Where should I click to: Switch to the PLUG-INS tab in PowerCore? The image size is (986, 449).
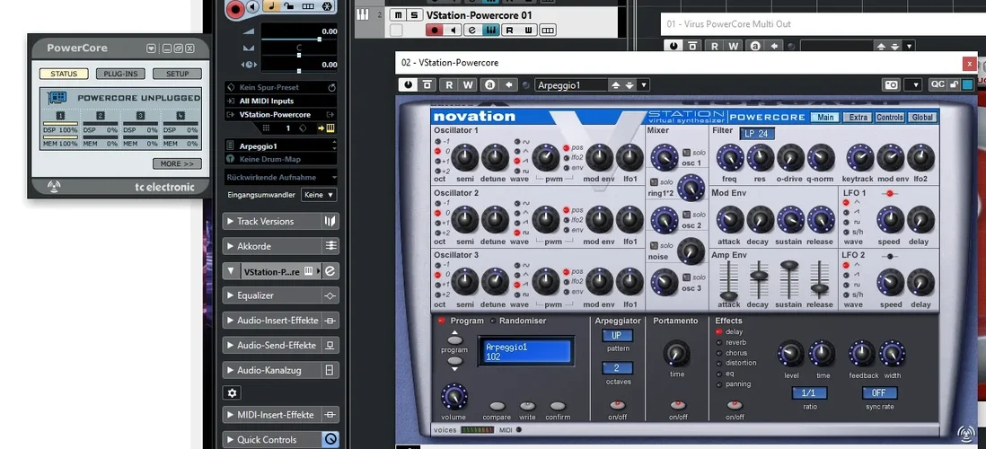(120, 74)
